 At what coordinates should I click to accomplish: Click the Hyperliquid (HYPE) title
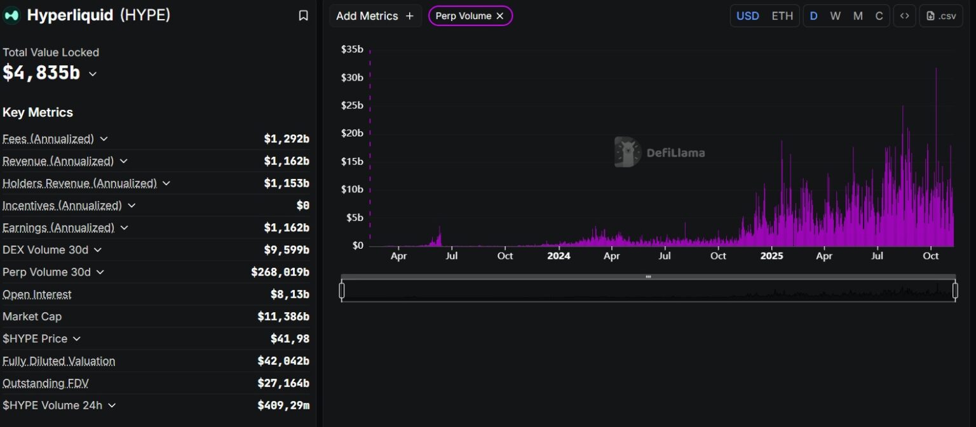tap(98, 15)
